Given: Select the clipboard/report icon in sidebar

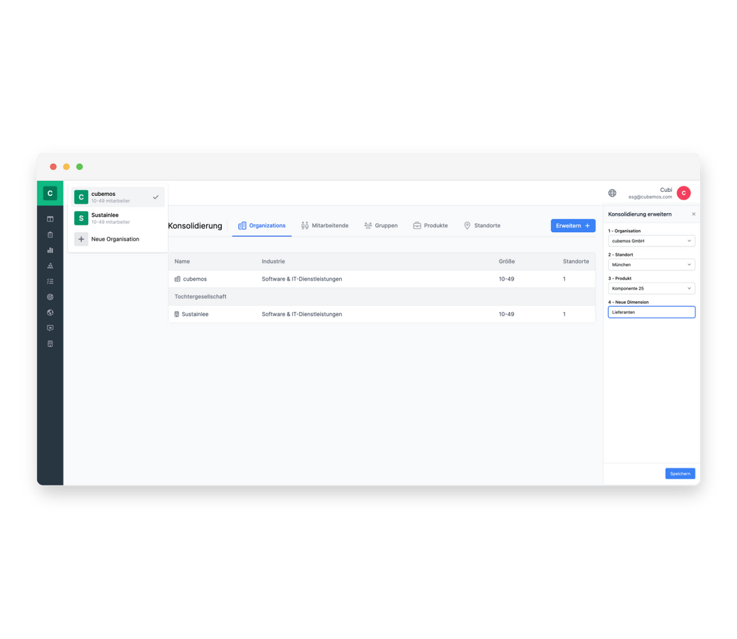Looking at the screenshot, I should 50,234.
